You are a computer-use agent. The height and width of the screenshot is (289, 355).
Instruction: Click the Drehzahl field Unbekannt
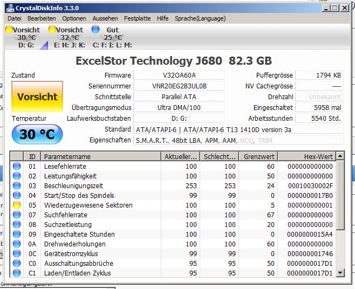319,97
